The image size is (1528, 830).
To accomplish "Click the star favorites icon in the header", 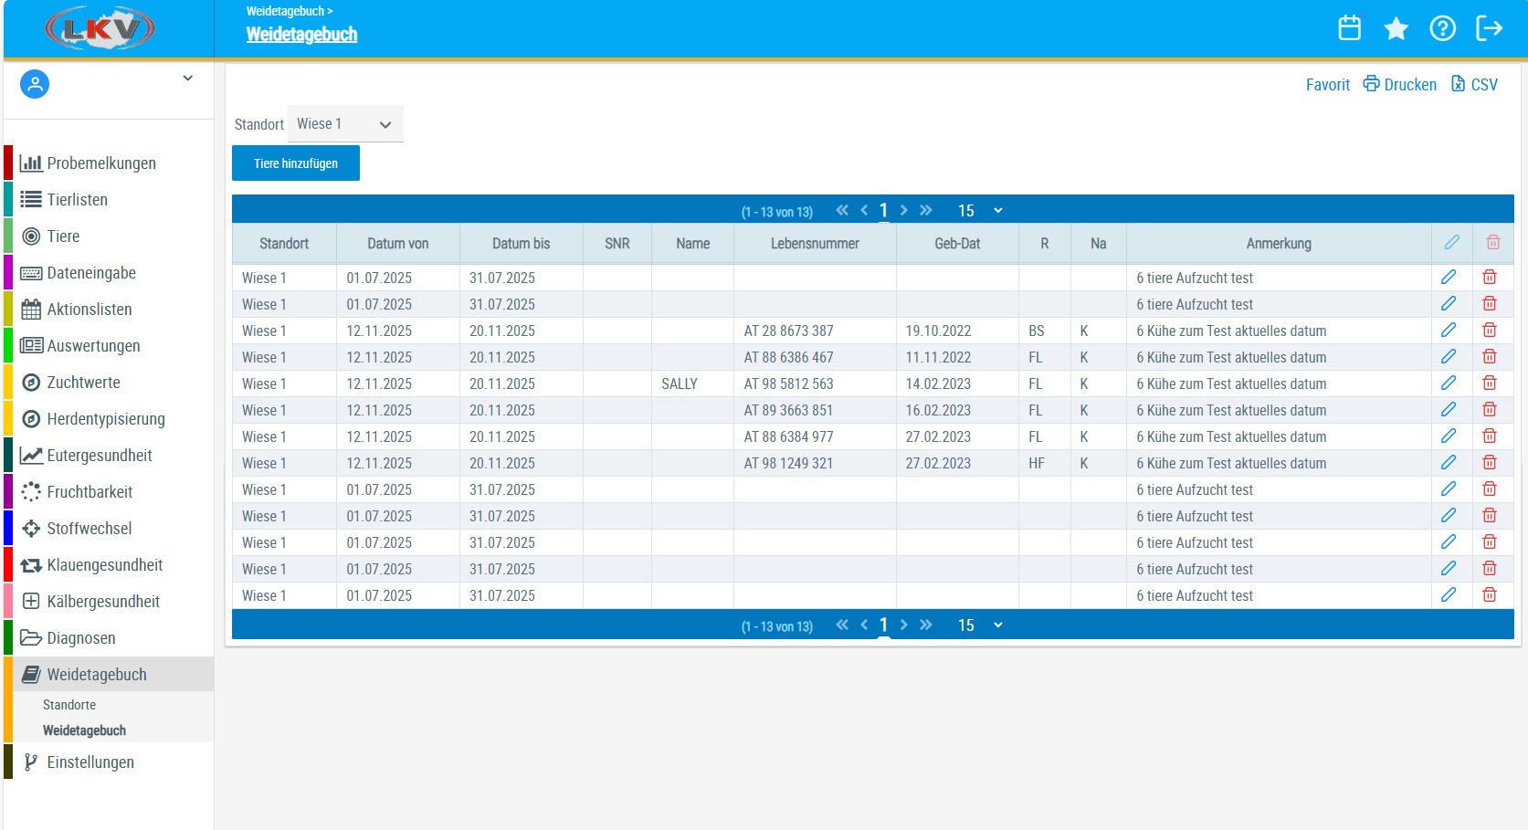I will pyautogui.click(x=1396, y=28).
